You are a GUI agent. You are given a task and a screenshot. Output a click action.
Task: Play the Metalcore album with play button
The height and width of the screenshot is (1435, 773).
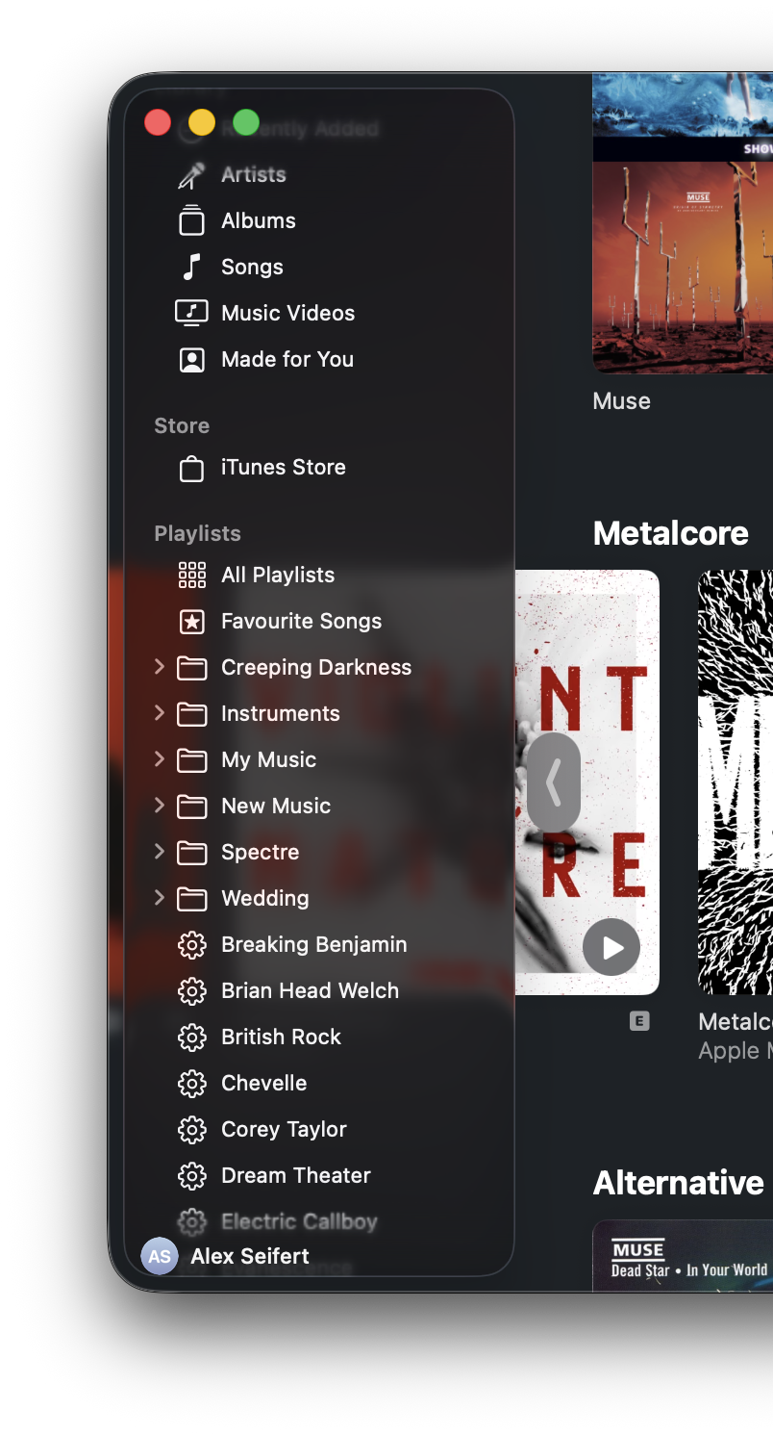[611, 947]
